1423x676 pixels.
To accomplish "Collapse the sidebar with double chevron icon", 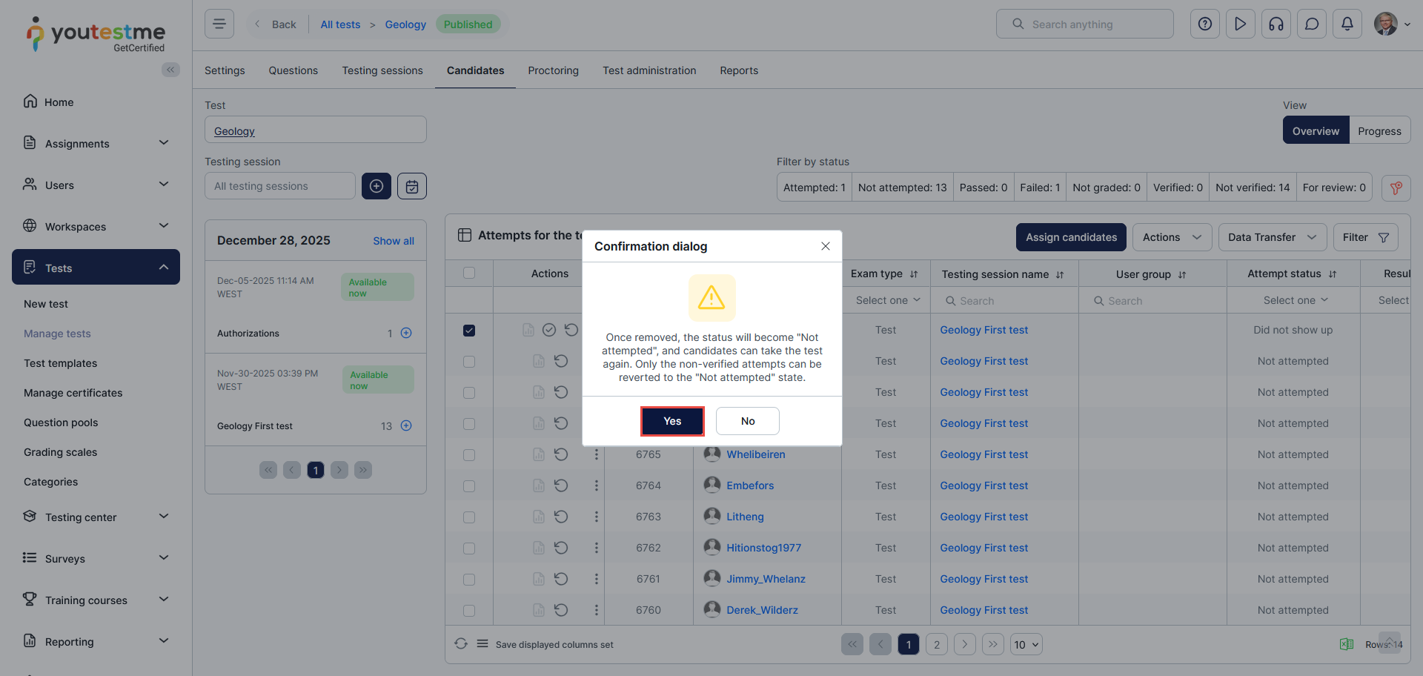I will [170, 70].
